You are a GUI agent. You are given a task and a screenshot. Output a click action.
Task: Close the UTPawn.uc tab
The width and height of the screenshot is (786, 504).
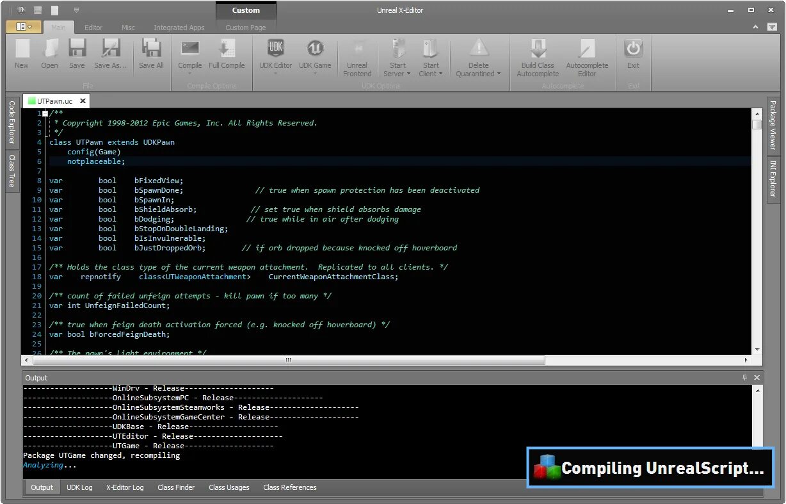(x=83, y=101)
